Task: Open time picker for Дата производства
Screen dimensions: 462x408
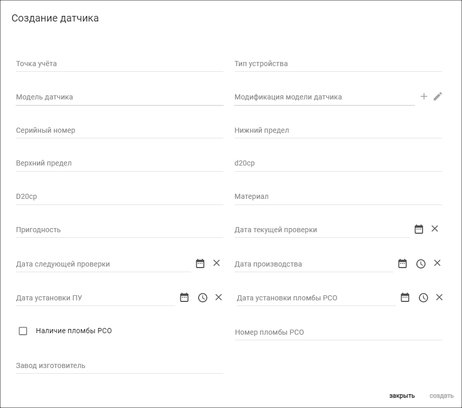Action: click(421, 263)
